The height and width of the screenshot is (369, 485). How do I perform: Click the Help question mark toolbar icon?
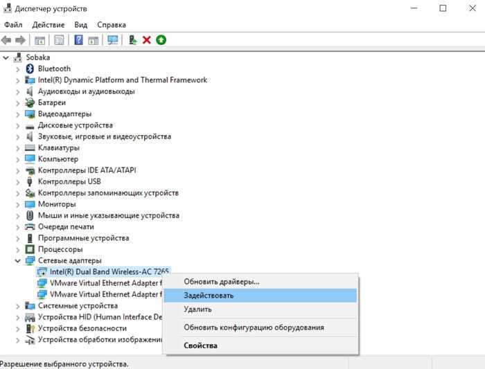(78, 40)
